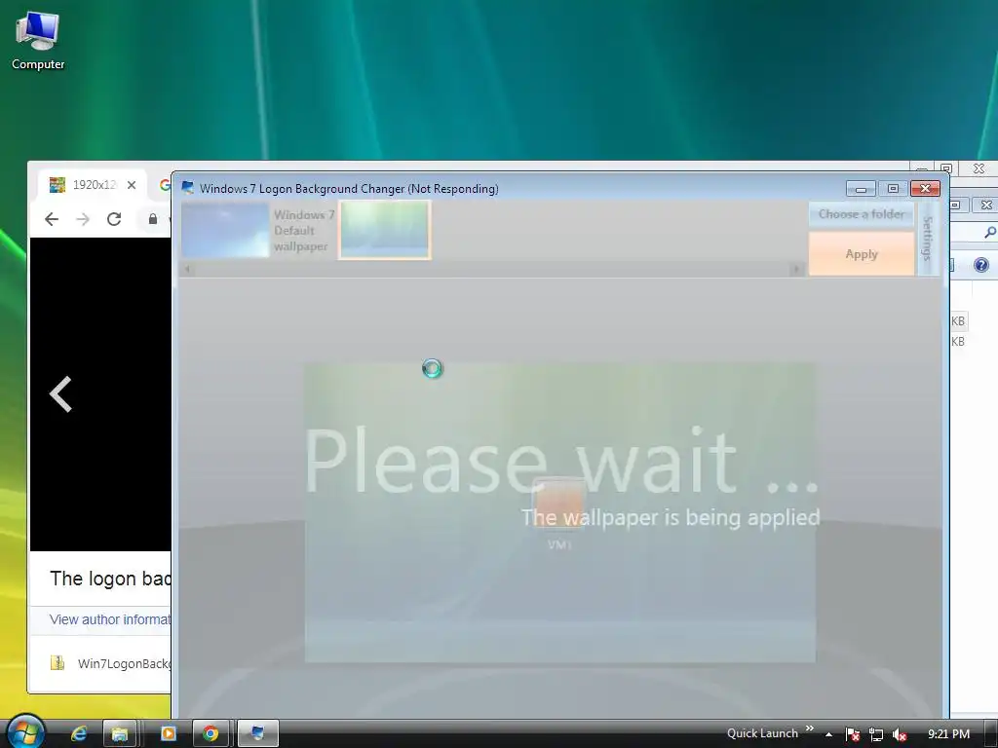Image resolution: width=998 pixels, height=748 pixels.
Task: Click the Show desktop button
Action: pyautogui.click(x=990, y=734)
